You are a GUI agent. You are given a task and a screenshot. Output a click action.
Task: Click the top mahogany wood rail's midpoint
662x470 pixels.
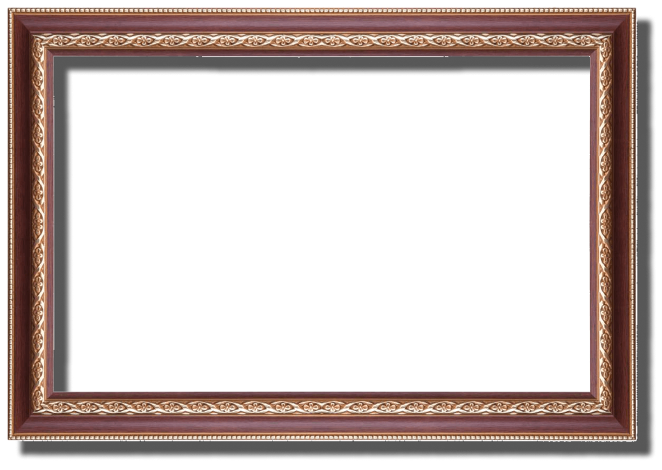click(323, 23)
